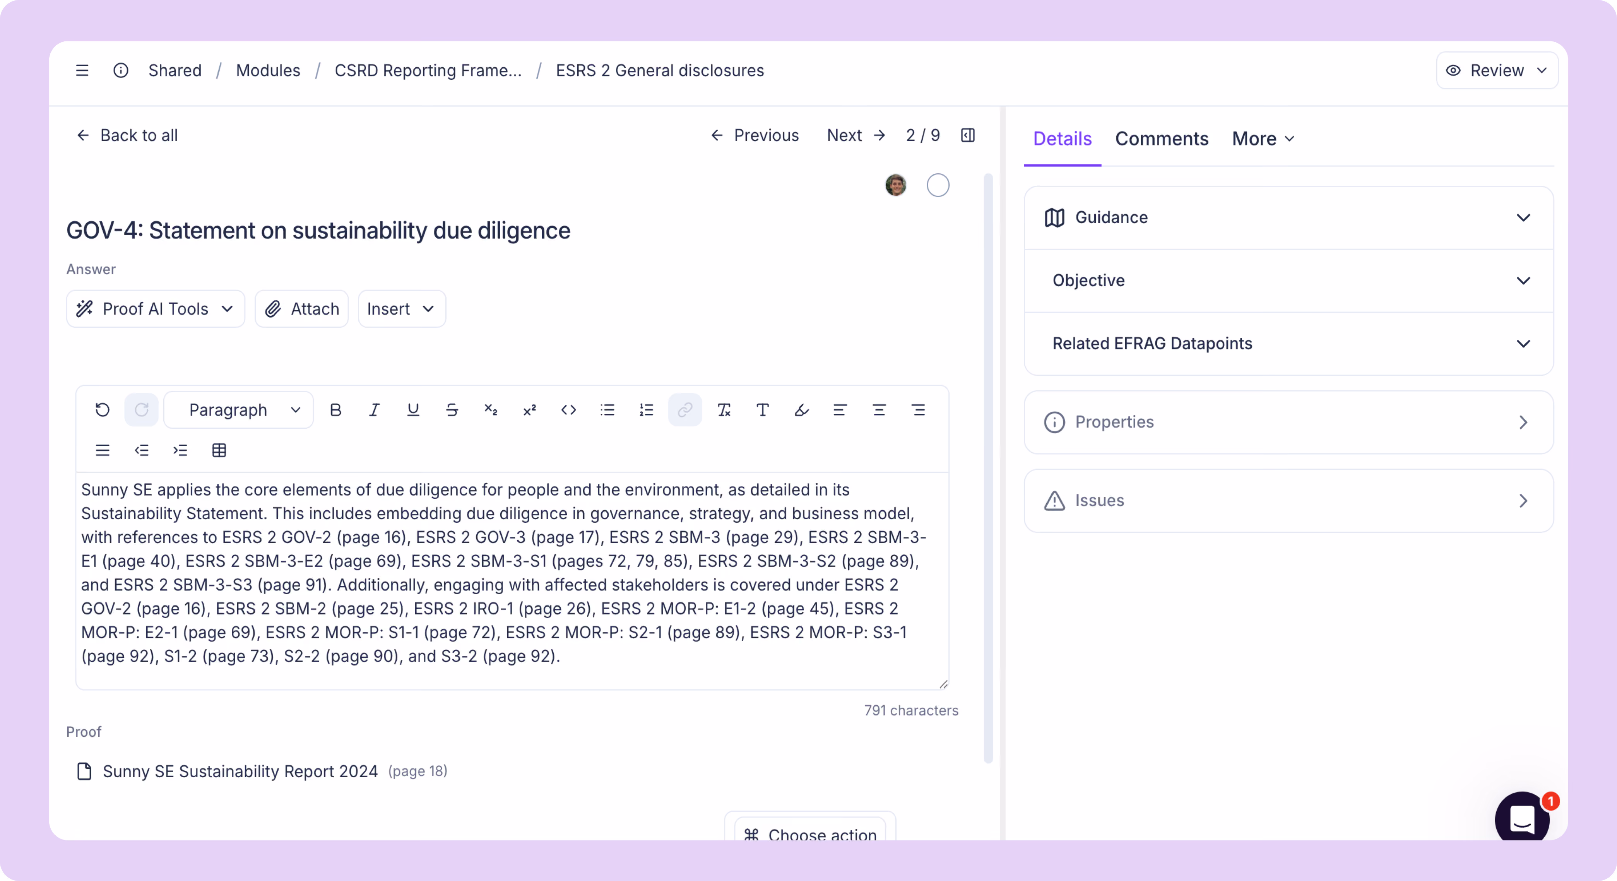
Task: Justify text alignment
Action: coord(102,450)
